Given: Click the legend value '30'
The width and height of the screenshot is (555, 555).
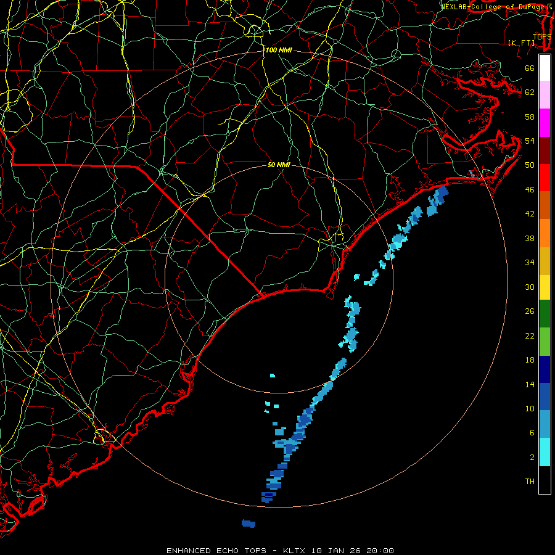Looking at the screenshot, I should pos(530,287).
